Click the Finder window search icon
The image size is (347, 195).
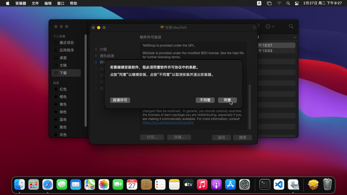coord(291,27)
